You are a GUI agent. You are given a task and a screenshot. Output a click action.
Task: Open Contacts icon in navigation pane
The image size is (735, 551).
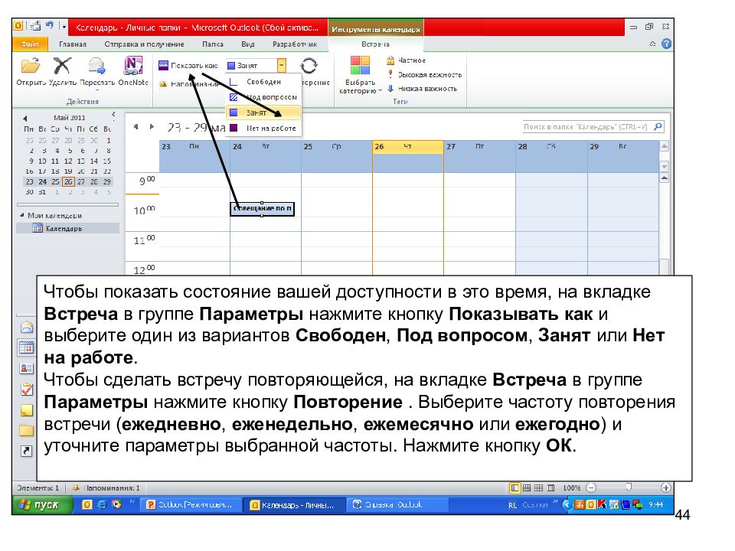click(27, 369)
